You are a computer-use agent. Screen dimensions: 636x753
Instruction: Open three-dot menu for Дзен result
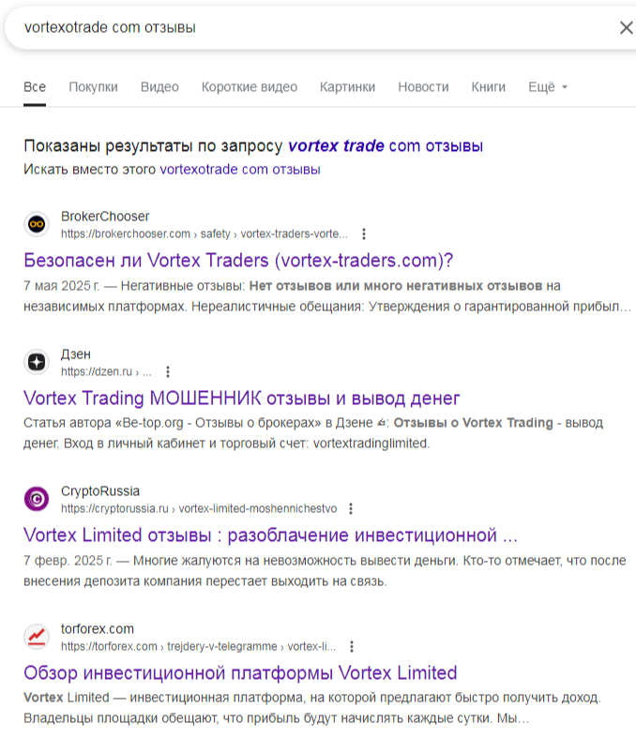[168, 371]
